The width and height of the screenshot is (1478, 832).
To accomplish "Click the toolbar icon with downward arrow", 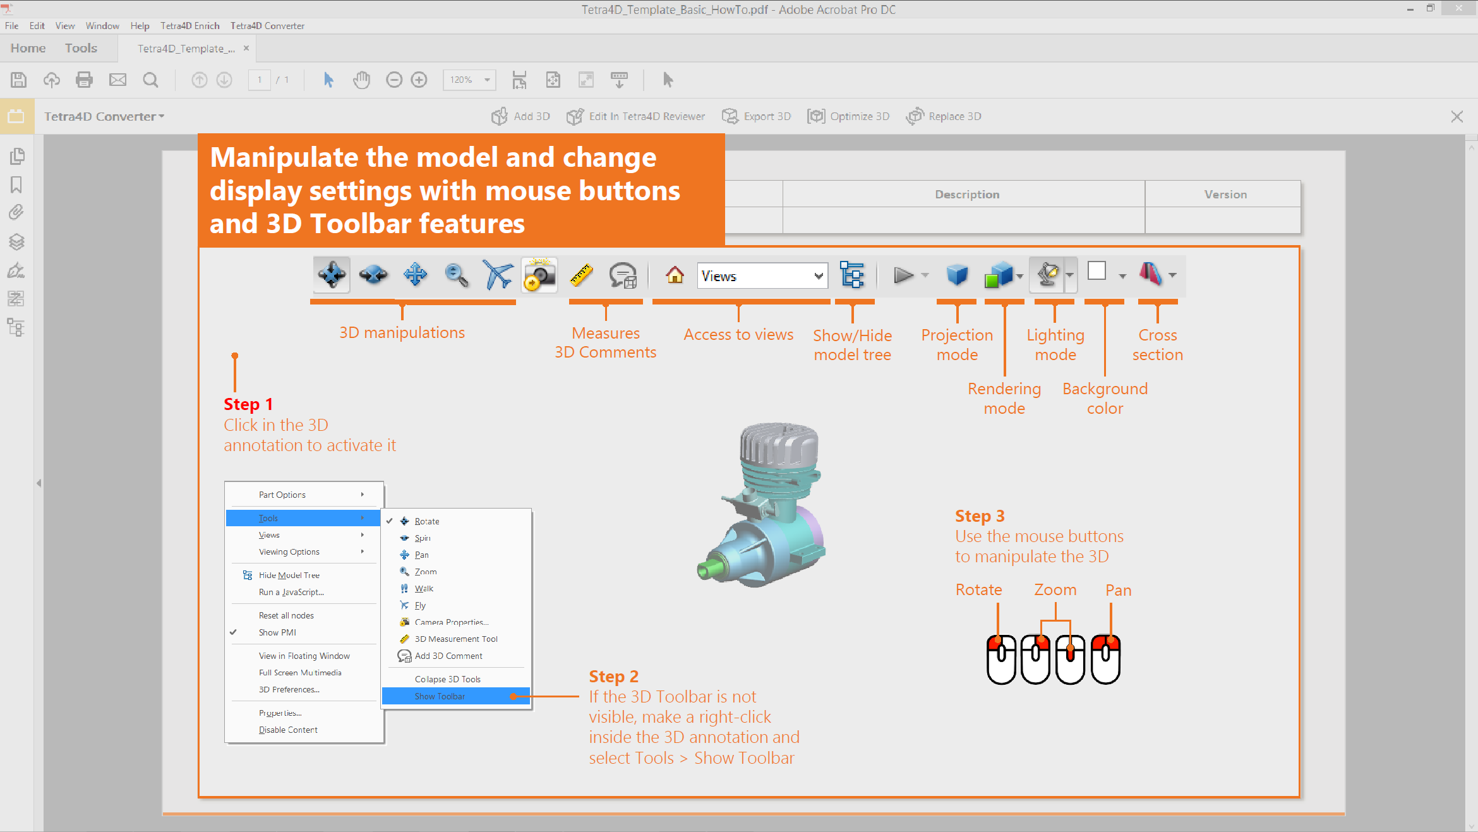I will pos(619,80).
